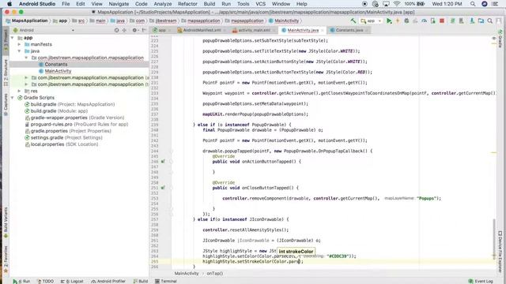Open the Navigate menu

pos(119,4)
